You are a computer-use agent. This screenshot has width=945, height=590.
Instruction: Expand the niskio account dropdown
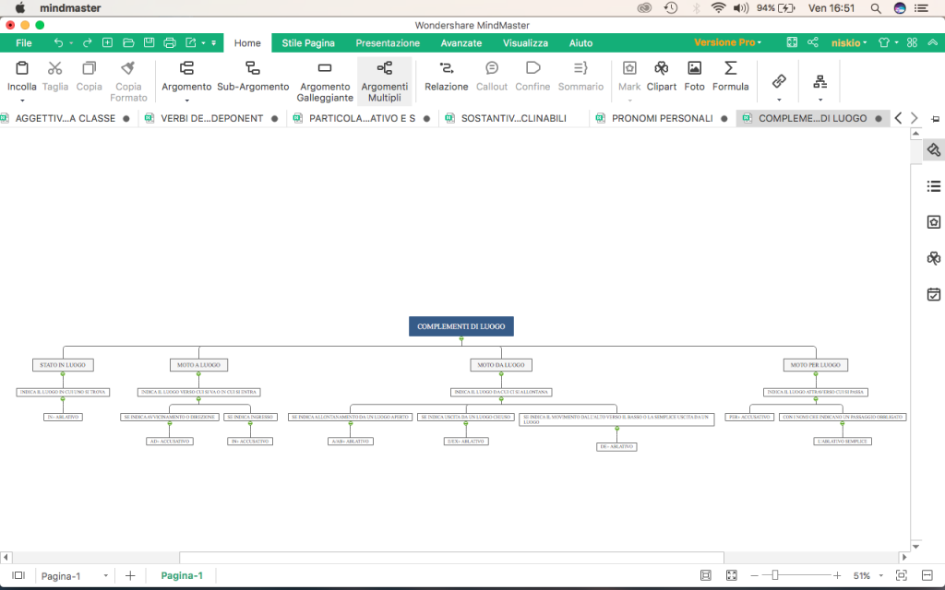click(848, 42)
